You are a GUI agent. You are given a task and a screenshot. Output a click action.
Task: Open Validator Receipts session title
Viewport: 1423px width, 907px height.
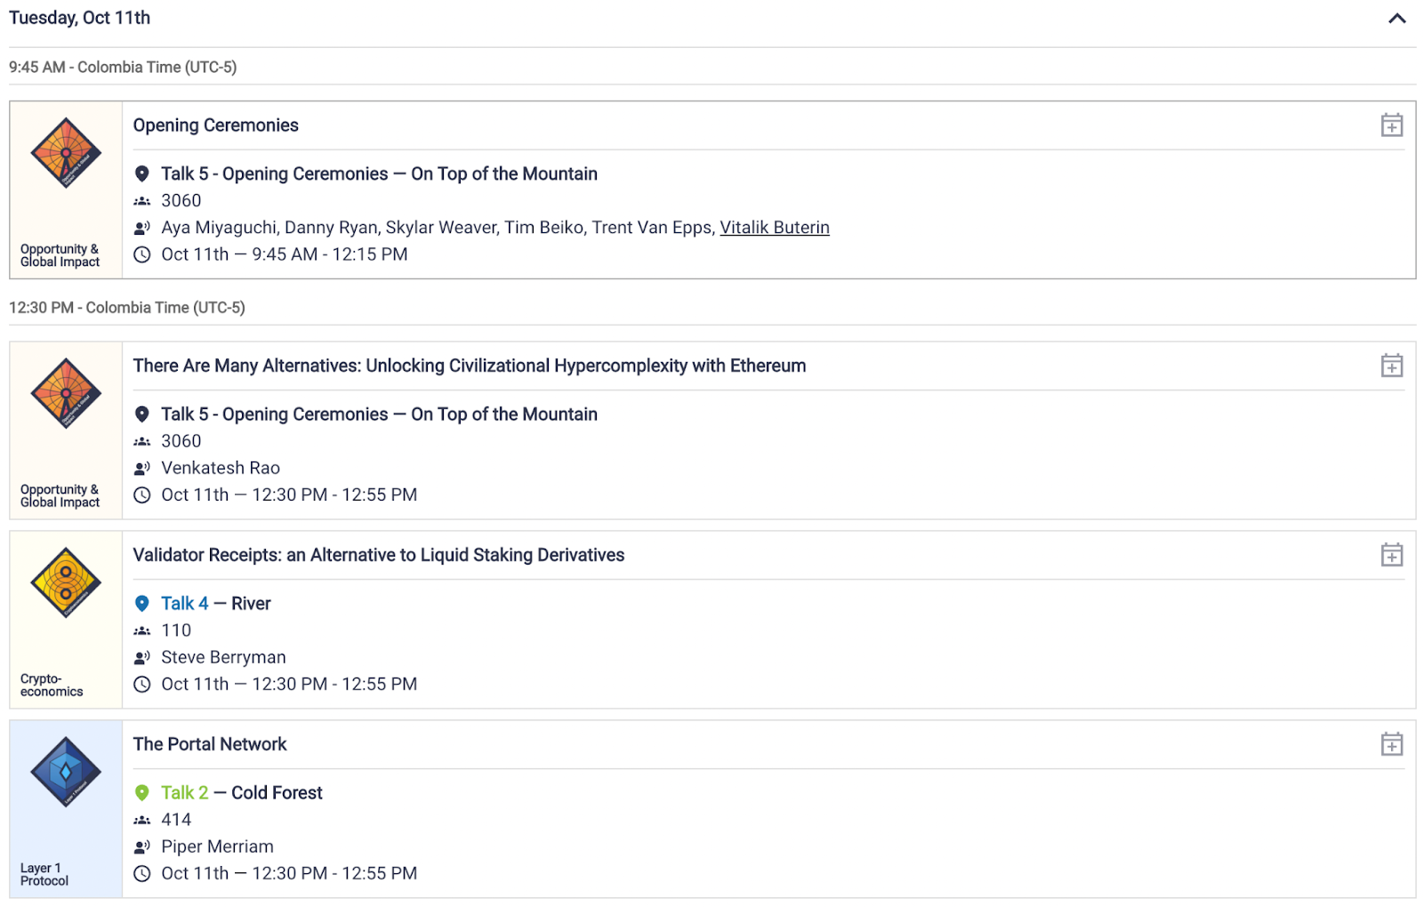click(x=379, y=555)
